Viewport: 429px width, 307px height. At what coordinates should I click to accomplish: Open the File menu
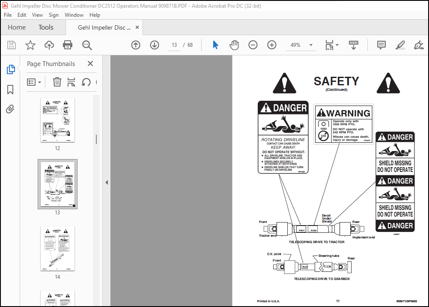tap(8, 15)
